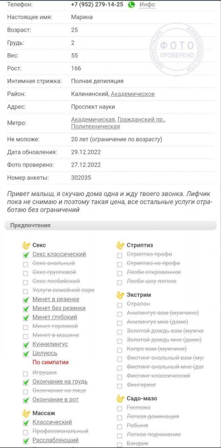221x448 pixels.
Task: Click the phone number +7 (952) 279-14-25
Action: click(x=97, y=5)
